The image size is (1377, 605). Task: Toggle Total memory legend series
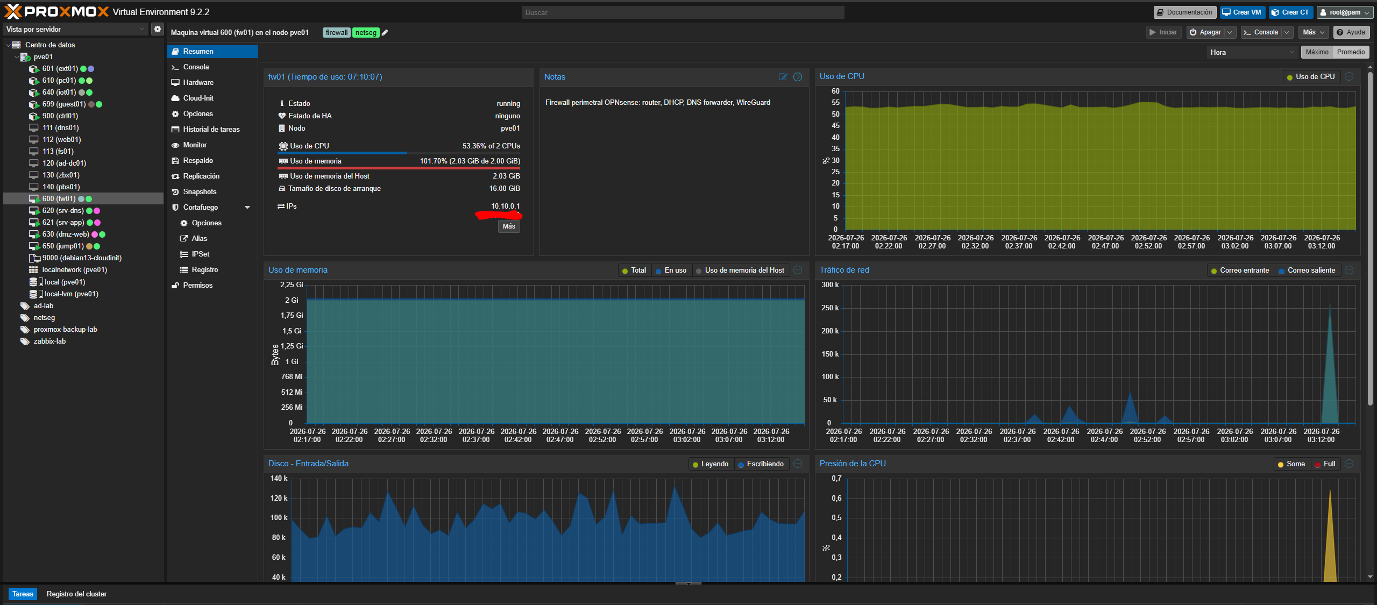pyautogui.click(x=634, y=270)
